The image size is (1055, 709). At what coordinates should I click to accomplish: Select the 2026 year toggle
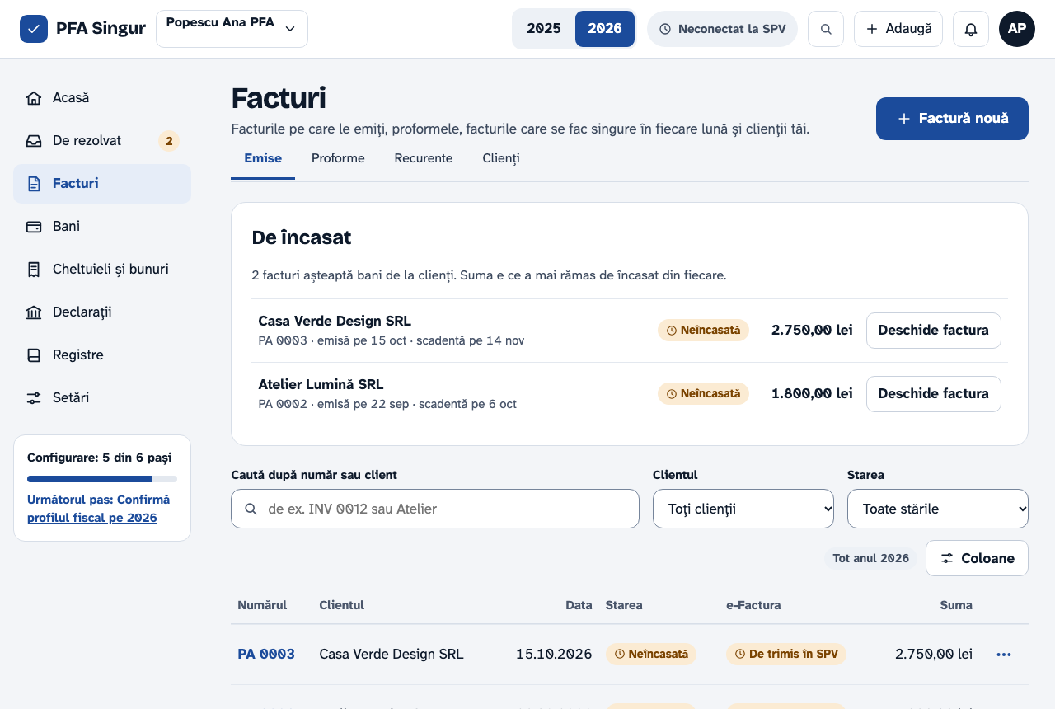(x=605, y=29)
